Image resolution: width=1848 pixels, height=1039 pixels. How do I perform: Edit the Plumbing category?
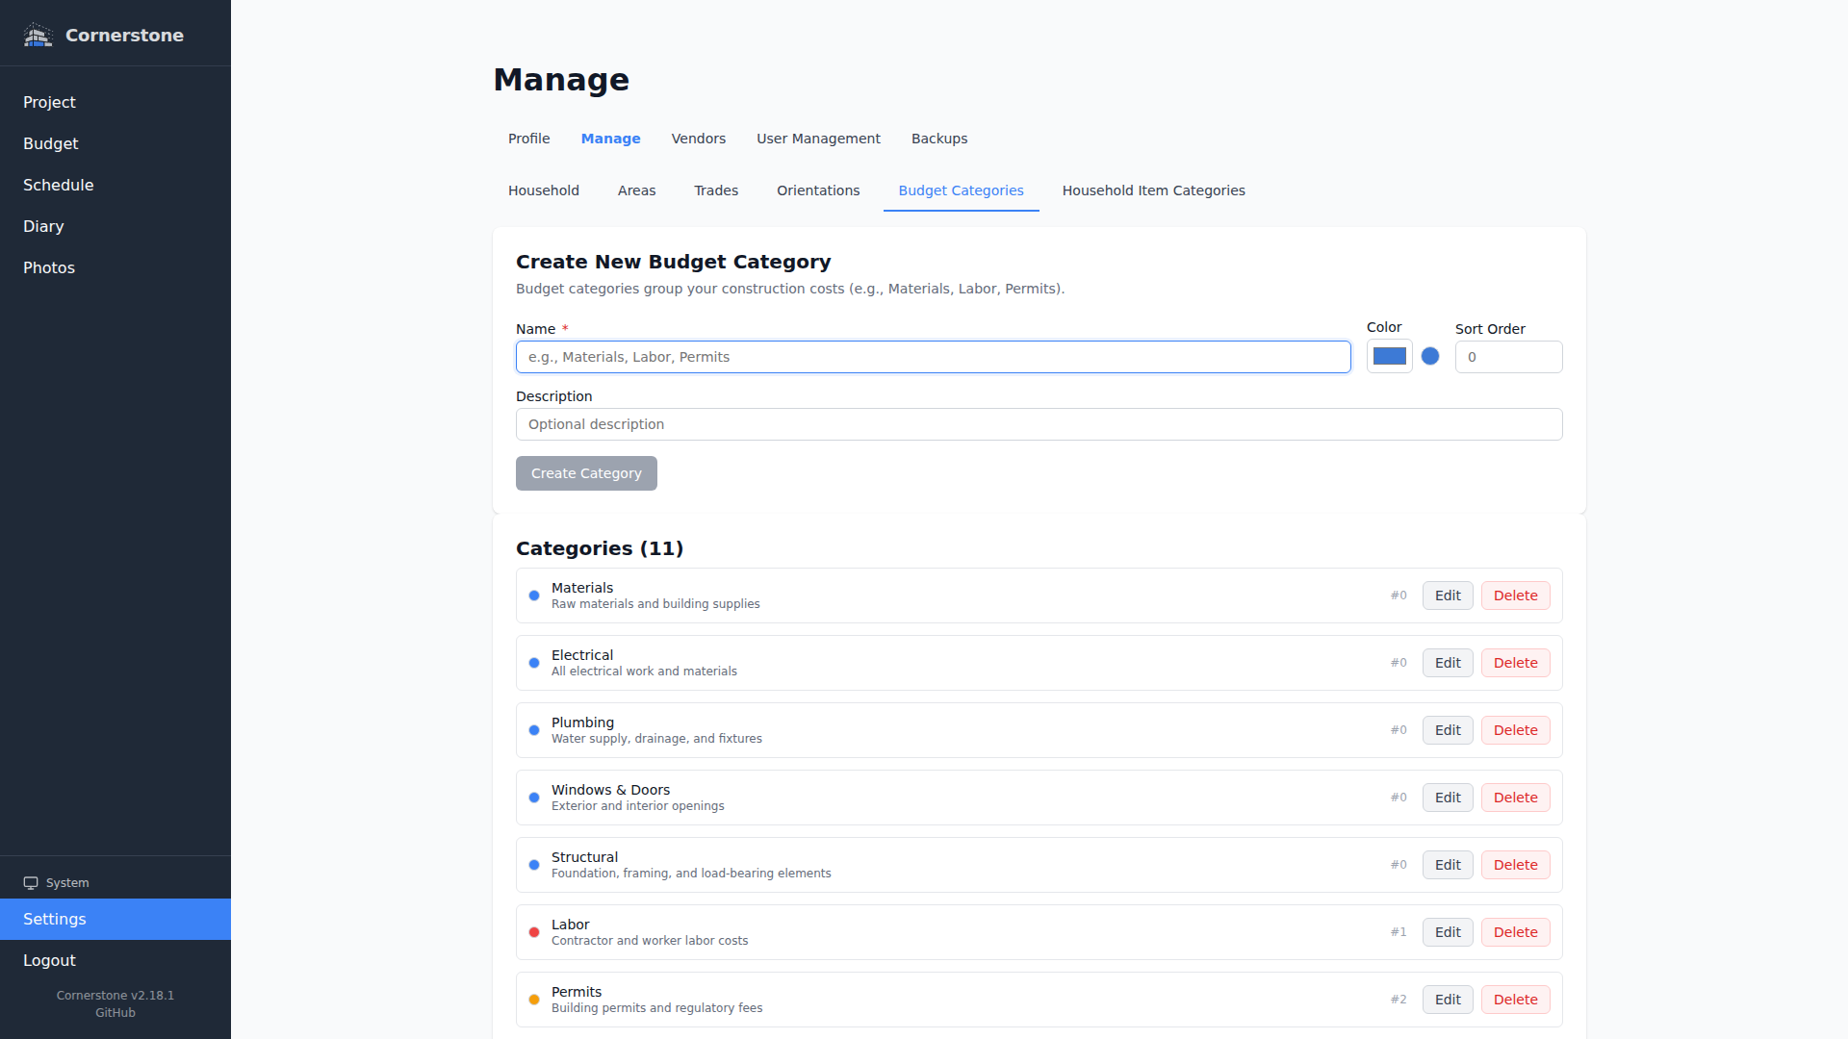[x=1448, y=730]
